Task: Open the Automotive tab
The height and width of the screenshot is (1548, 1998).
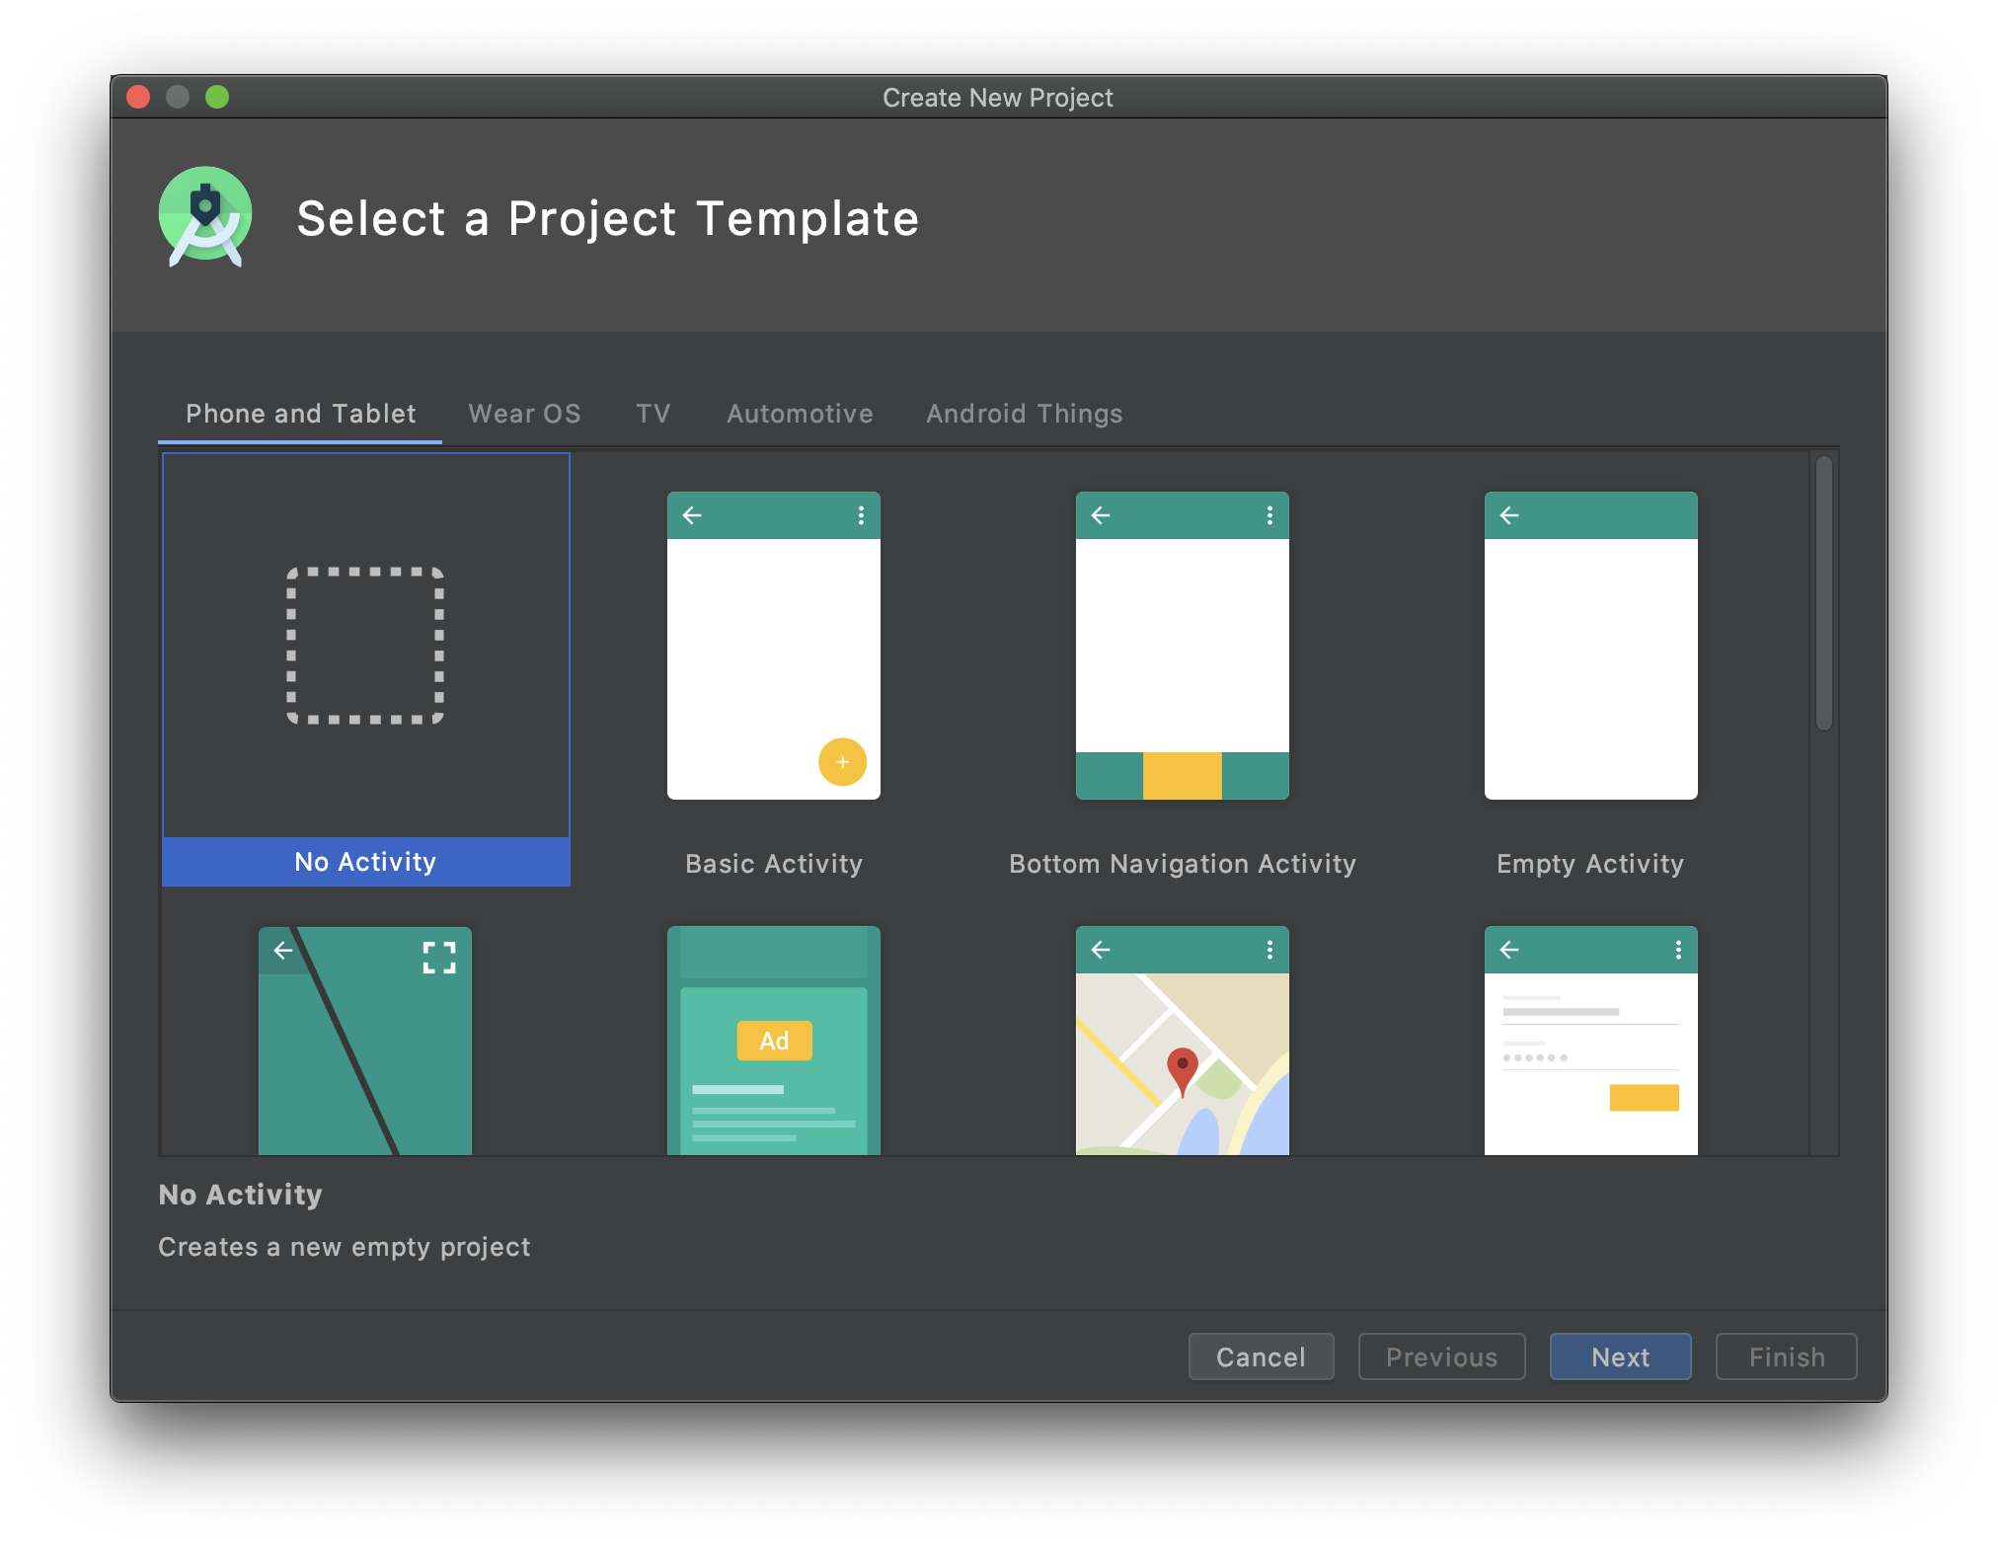Action: tap(800, 414)
